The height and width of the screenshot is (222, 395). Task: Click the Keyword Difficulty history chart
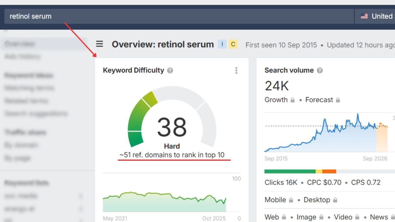click(x=164, y=201)
